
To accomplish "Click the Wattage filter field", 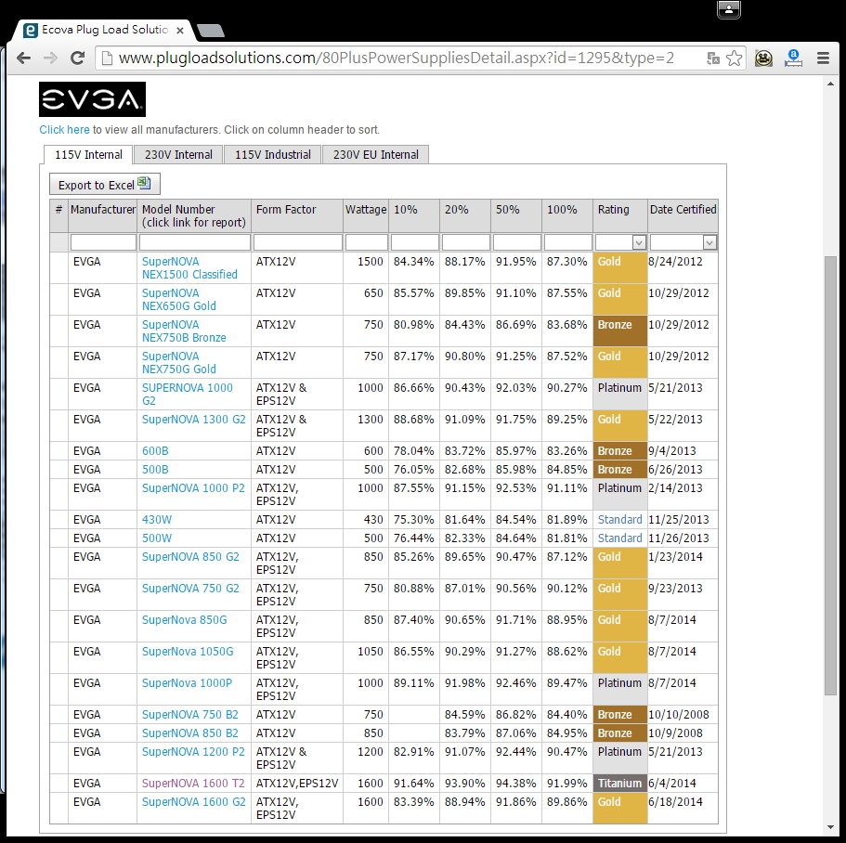I will point(366,242).
